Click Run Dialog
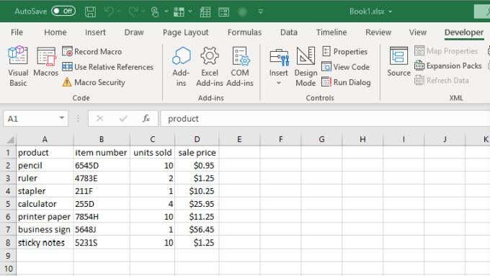The image size is (490, 276). pos(346,82)
